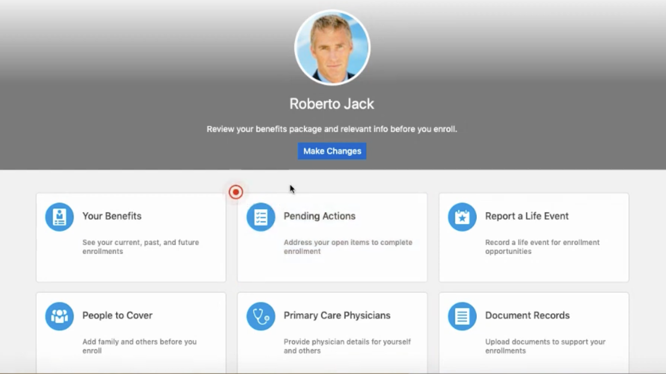Open the Primary Care Physicians card
Screen dimensions: 666x374
click(332, 332)
